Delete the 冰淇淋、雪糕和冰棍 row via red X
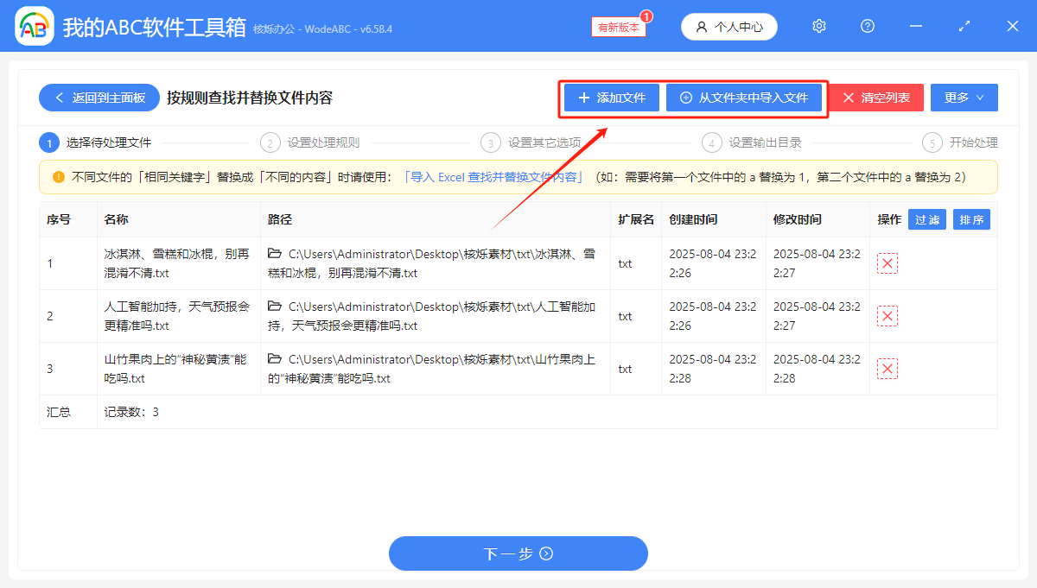Viewport: 1037px width, 588px height. pyautogui.click(x=887, y=263)
